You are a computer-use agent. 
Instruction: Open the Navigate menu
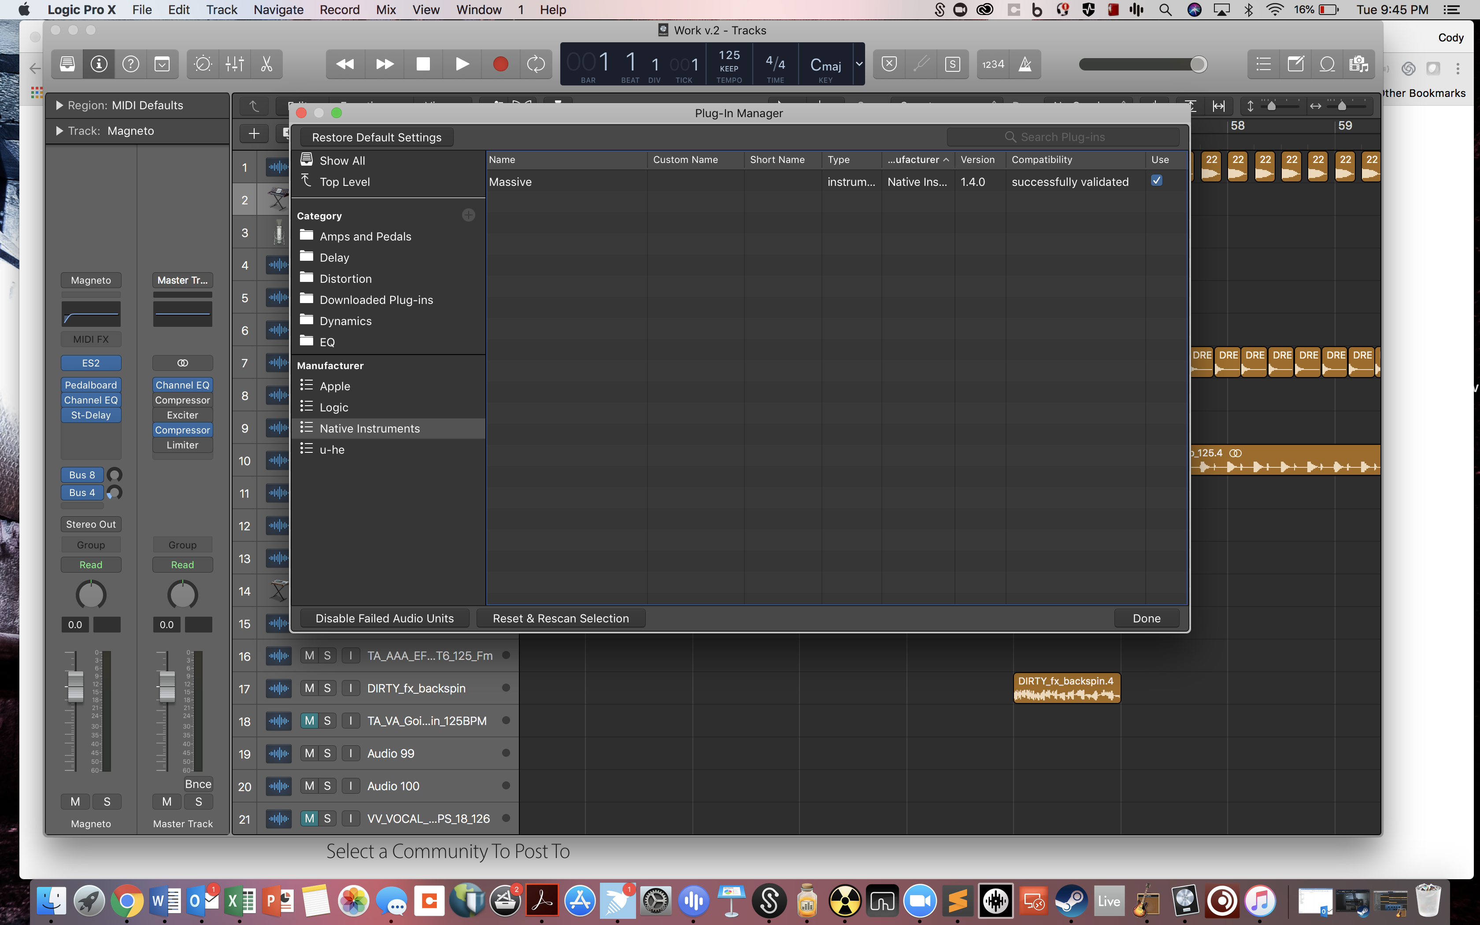(x=278, y=10)
